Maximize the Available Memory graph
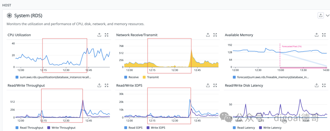This screenshot has height=131, width=330. pos(324,35)
